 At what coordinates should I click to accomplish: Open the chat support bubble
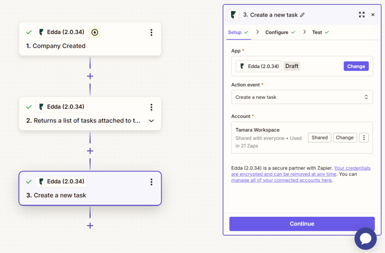point(365,238)
